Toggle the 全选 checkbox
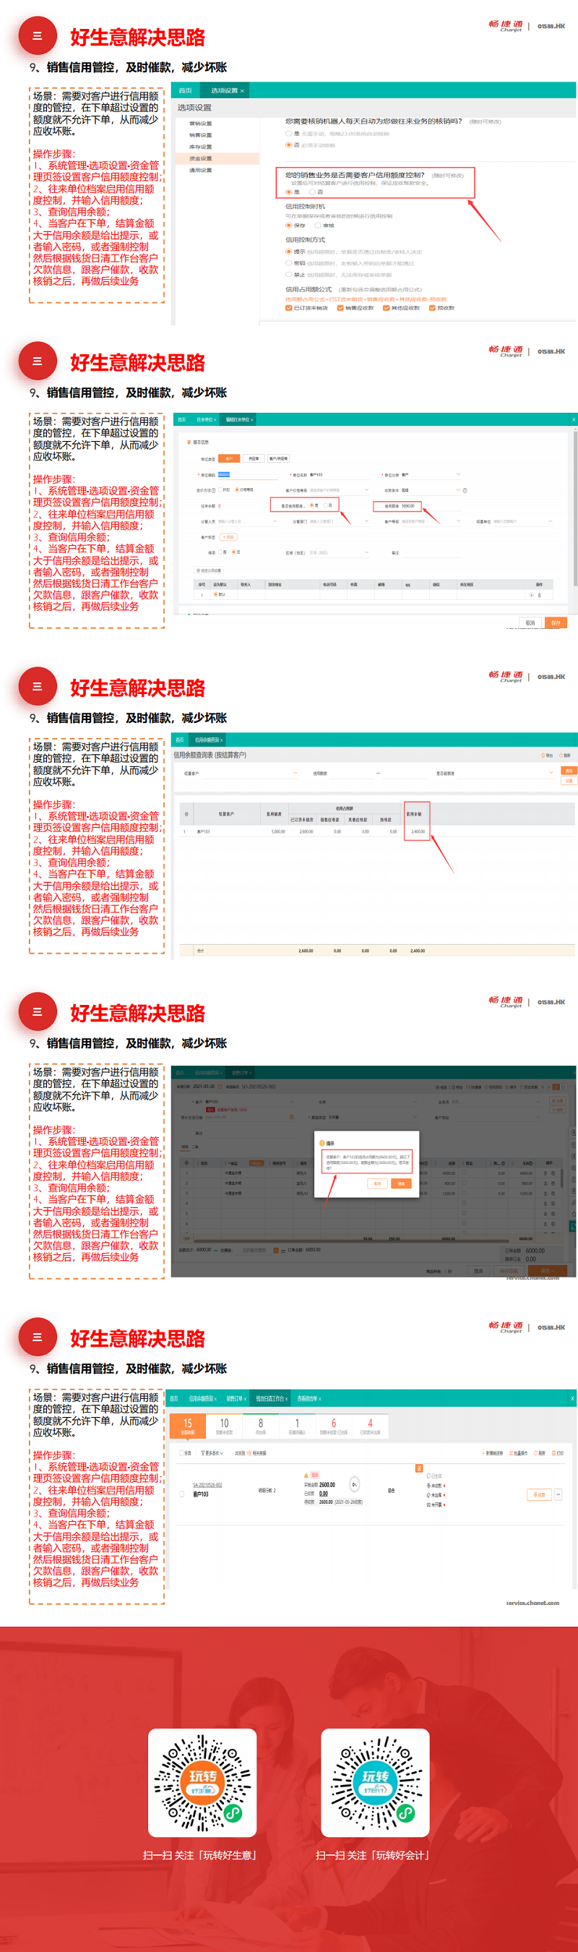The width and height of the screenshot is (578, 1952). 182,1453
